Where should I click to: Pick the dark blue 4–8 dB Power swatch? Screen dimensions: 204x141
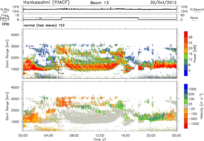[x=186, y=68]
